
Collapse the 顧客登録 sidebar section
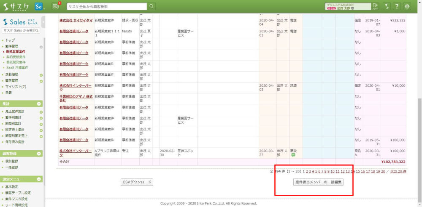(x=39, y=154)
